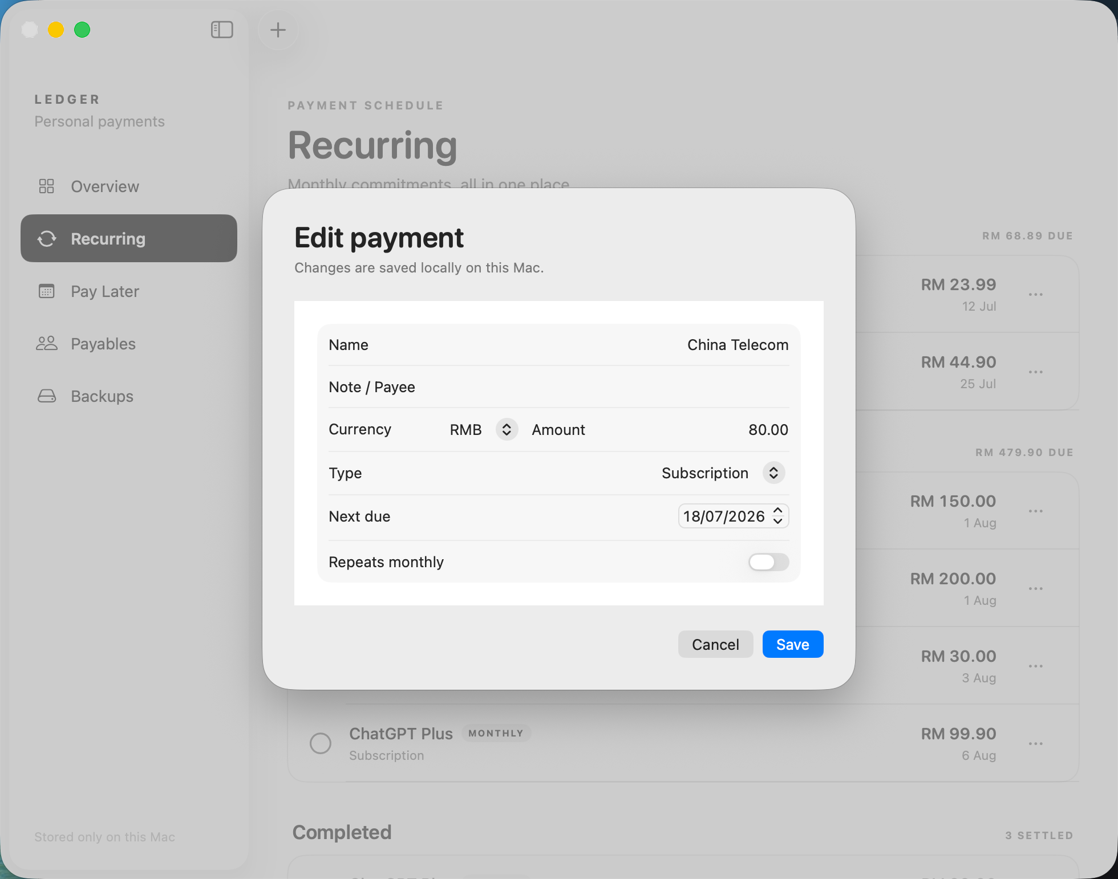
Task: Edit the Amount field 80.00
Action: (x=768, y=430)
